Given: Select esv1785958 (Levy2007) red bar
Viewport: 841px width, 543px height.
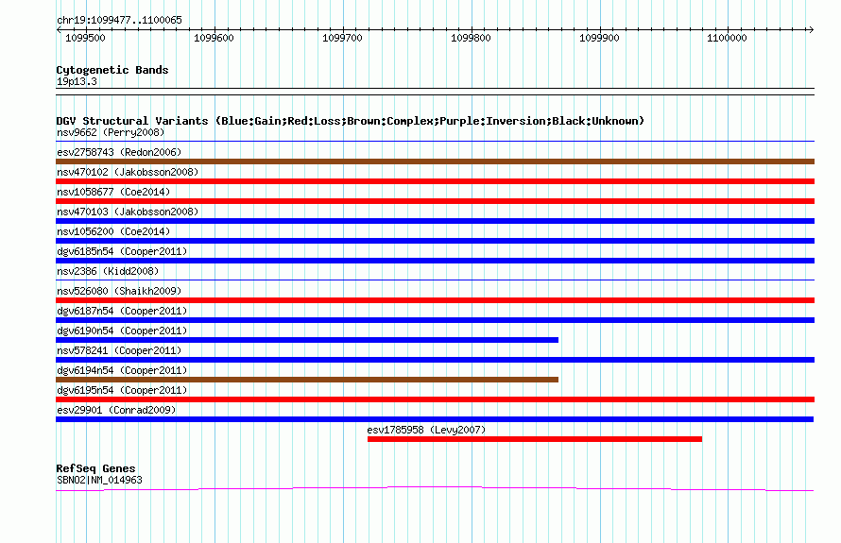Looking at the screenshot, I should click(535, 439).
